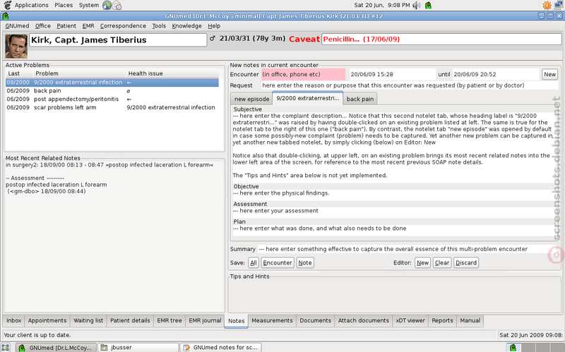Open the Measurements tab
The height and width of the screenshot is (352, 565).
pos(272,320)
